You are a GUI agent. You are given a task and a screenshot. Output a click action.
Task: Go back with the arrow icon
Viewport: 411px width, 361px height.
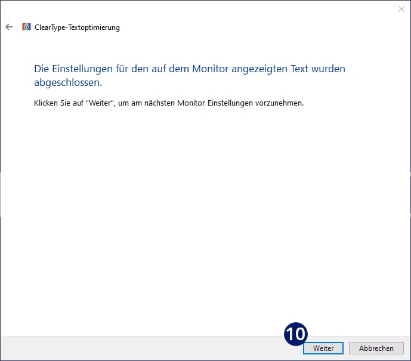point(9,27)
